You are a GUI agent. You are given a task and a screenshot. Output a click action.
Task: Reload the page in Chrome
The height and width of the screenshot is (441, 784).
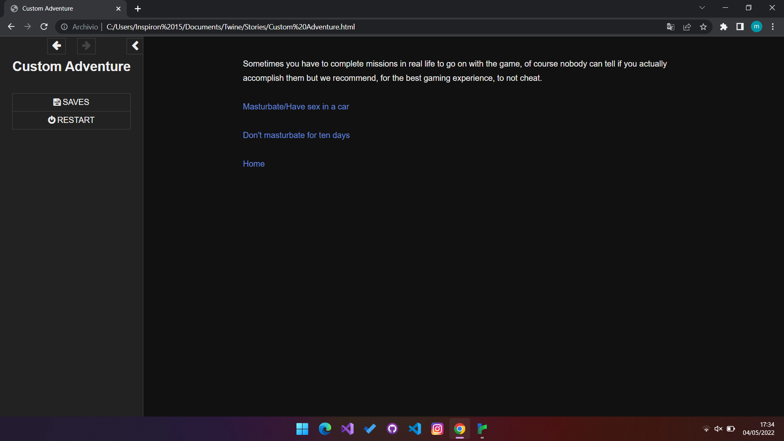click(44, 27)
